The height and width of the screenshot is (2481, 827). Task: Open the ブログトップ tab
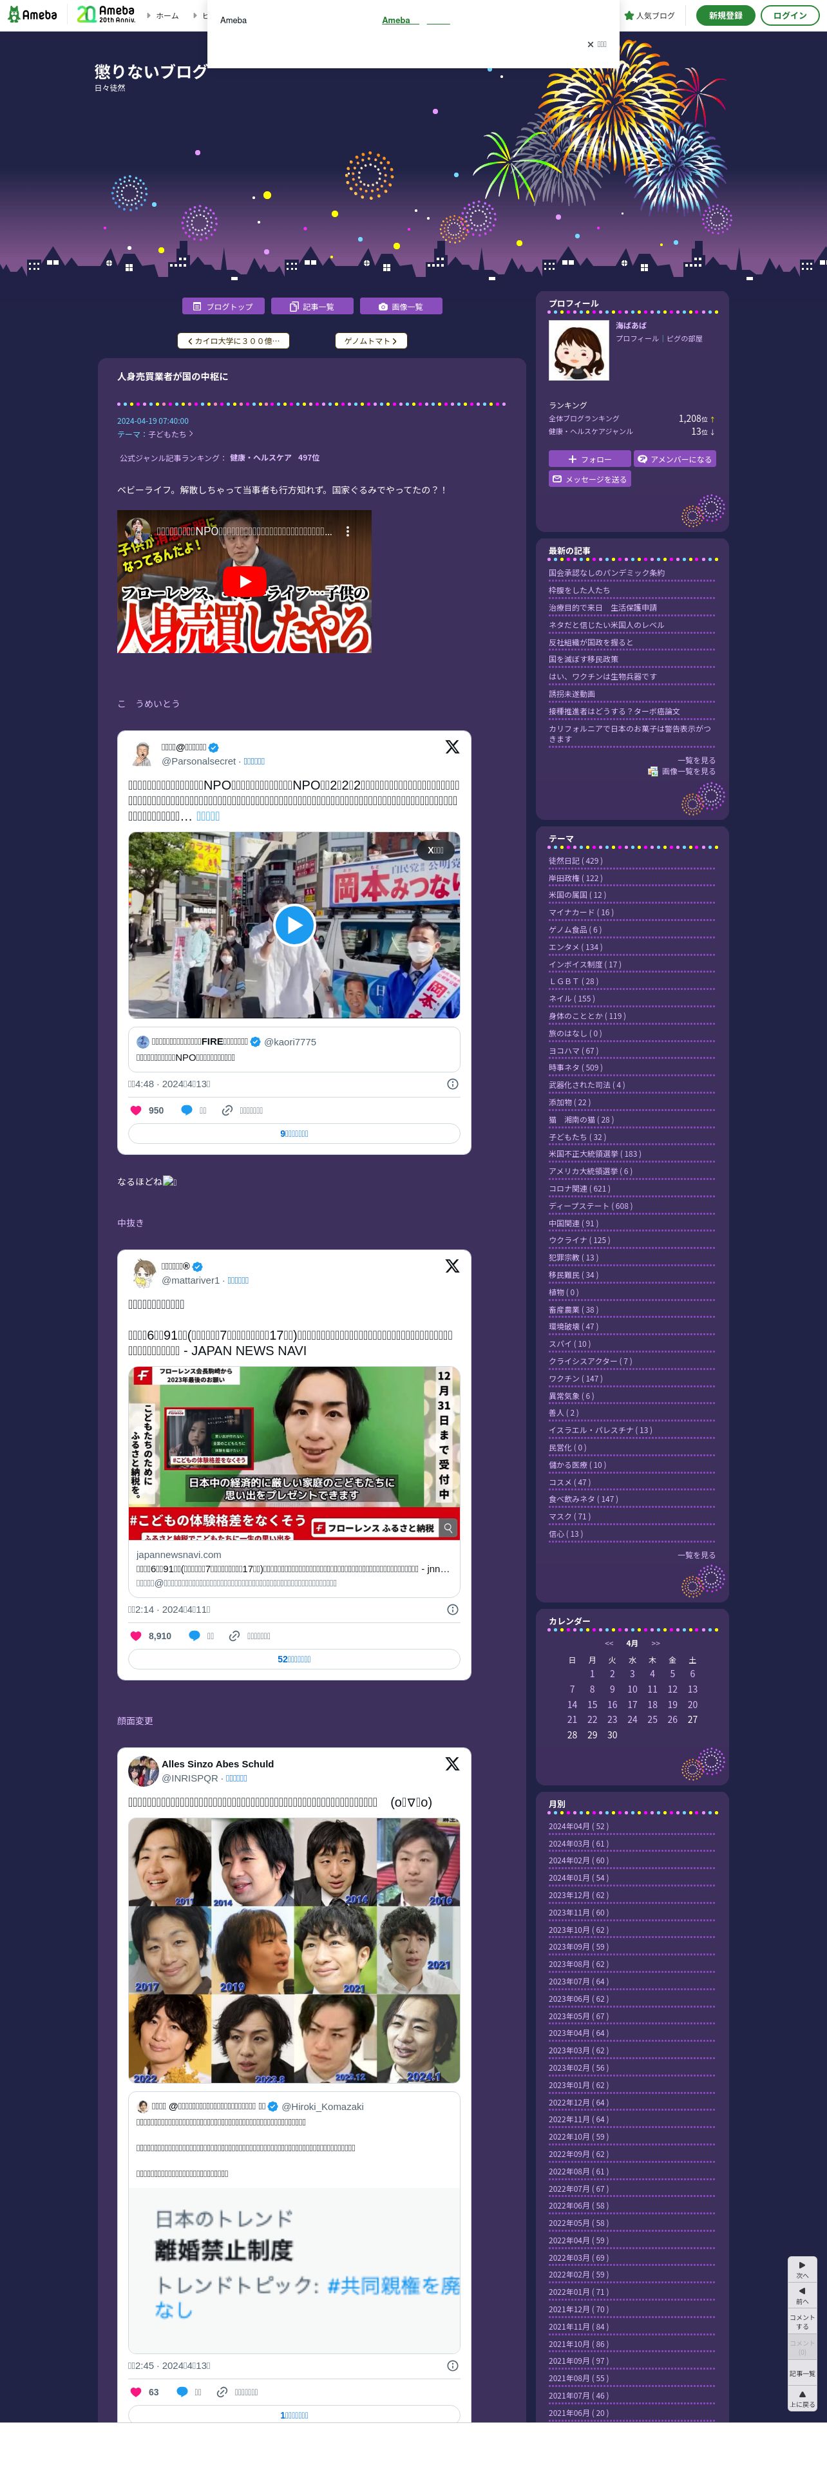[x=222, y=307]
